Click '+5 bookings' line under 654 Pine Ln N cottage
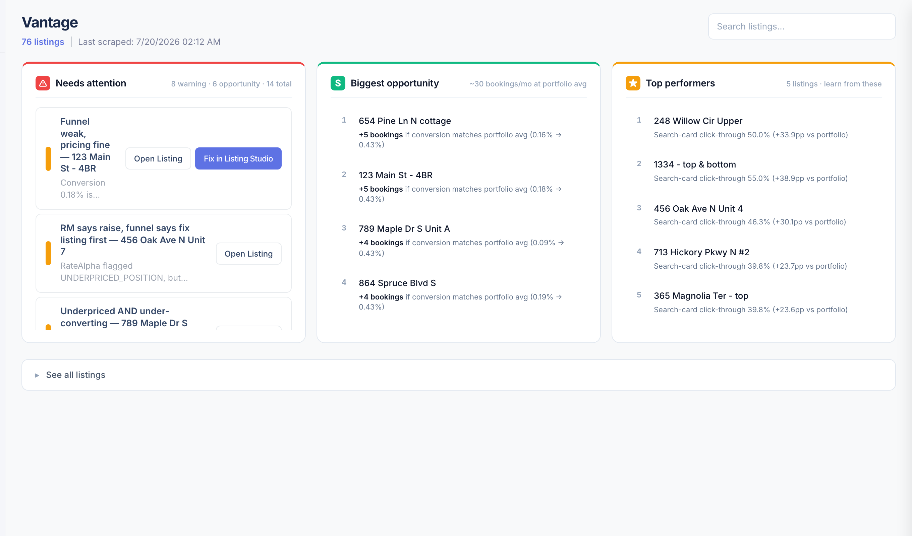Viewport: 912px width, 536px height. pos(460,140)
